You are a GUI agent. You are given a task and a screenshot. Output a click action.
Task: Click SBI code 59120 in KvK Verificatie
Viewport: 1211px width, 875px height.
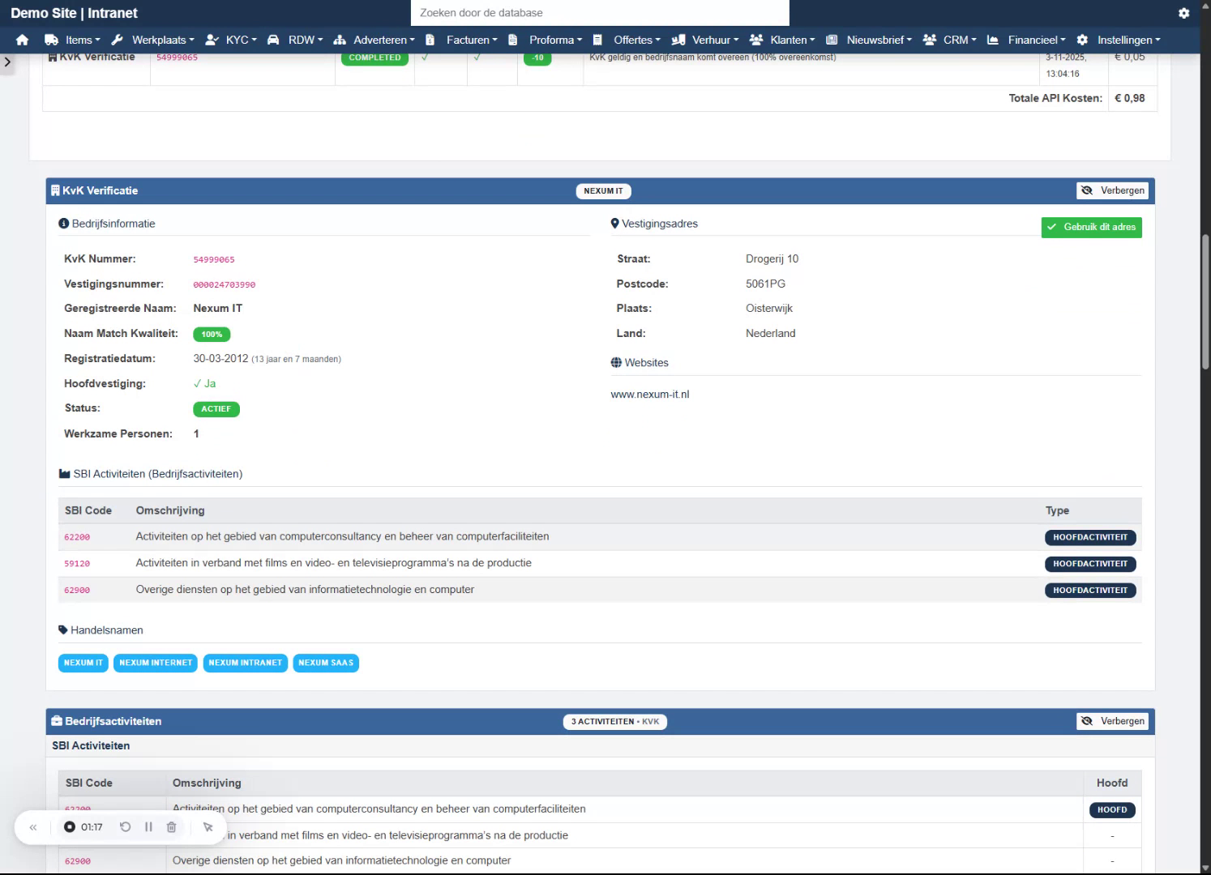[77, 564]
